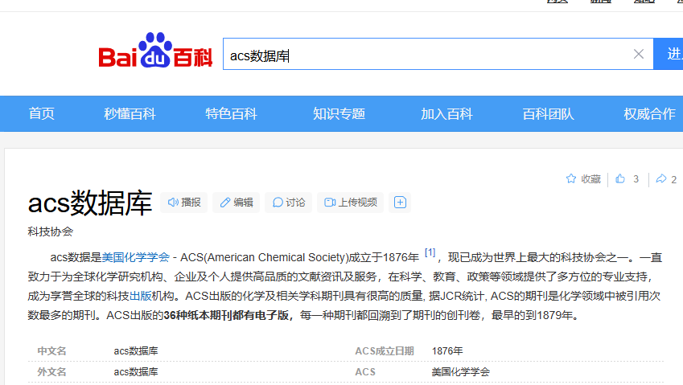Click the Baidu Baike logo
This screenshot has width=683, height=385.
pos(155,50)
